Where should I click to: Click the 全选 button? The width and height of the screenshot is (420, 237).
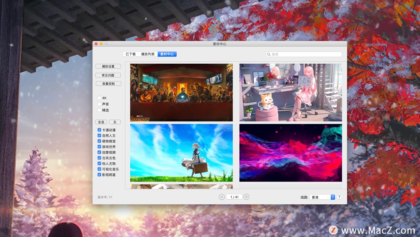tap(101, 122)
